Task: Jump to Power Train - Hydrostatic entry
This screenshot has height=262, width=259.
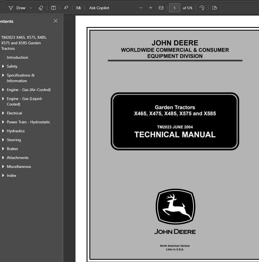Action: (28, 122)
